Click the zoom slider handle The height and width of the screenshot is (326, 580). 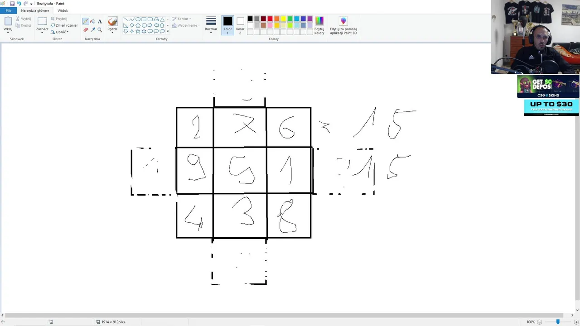[x=558, y=321]
